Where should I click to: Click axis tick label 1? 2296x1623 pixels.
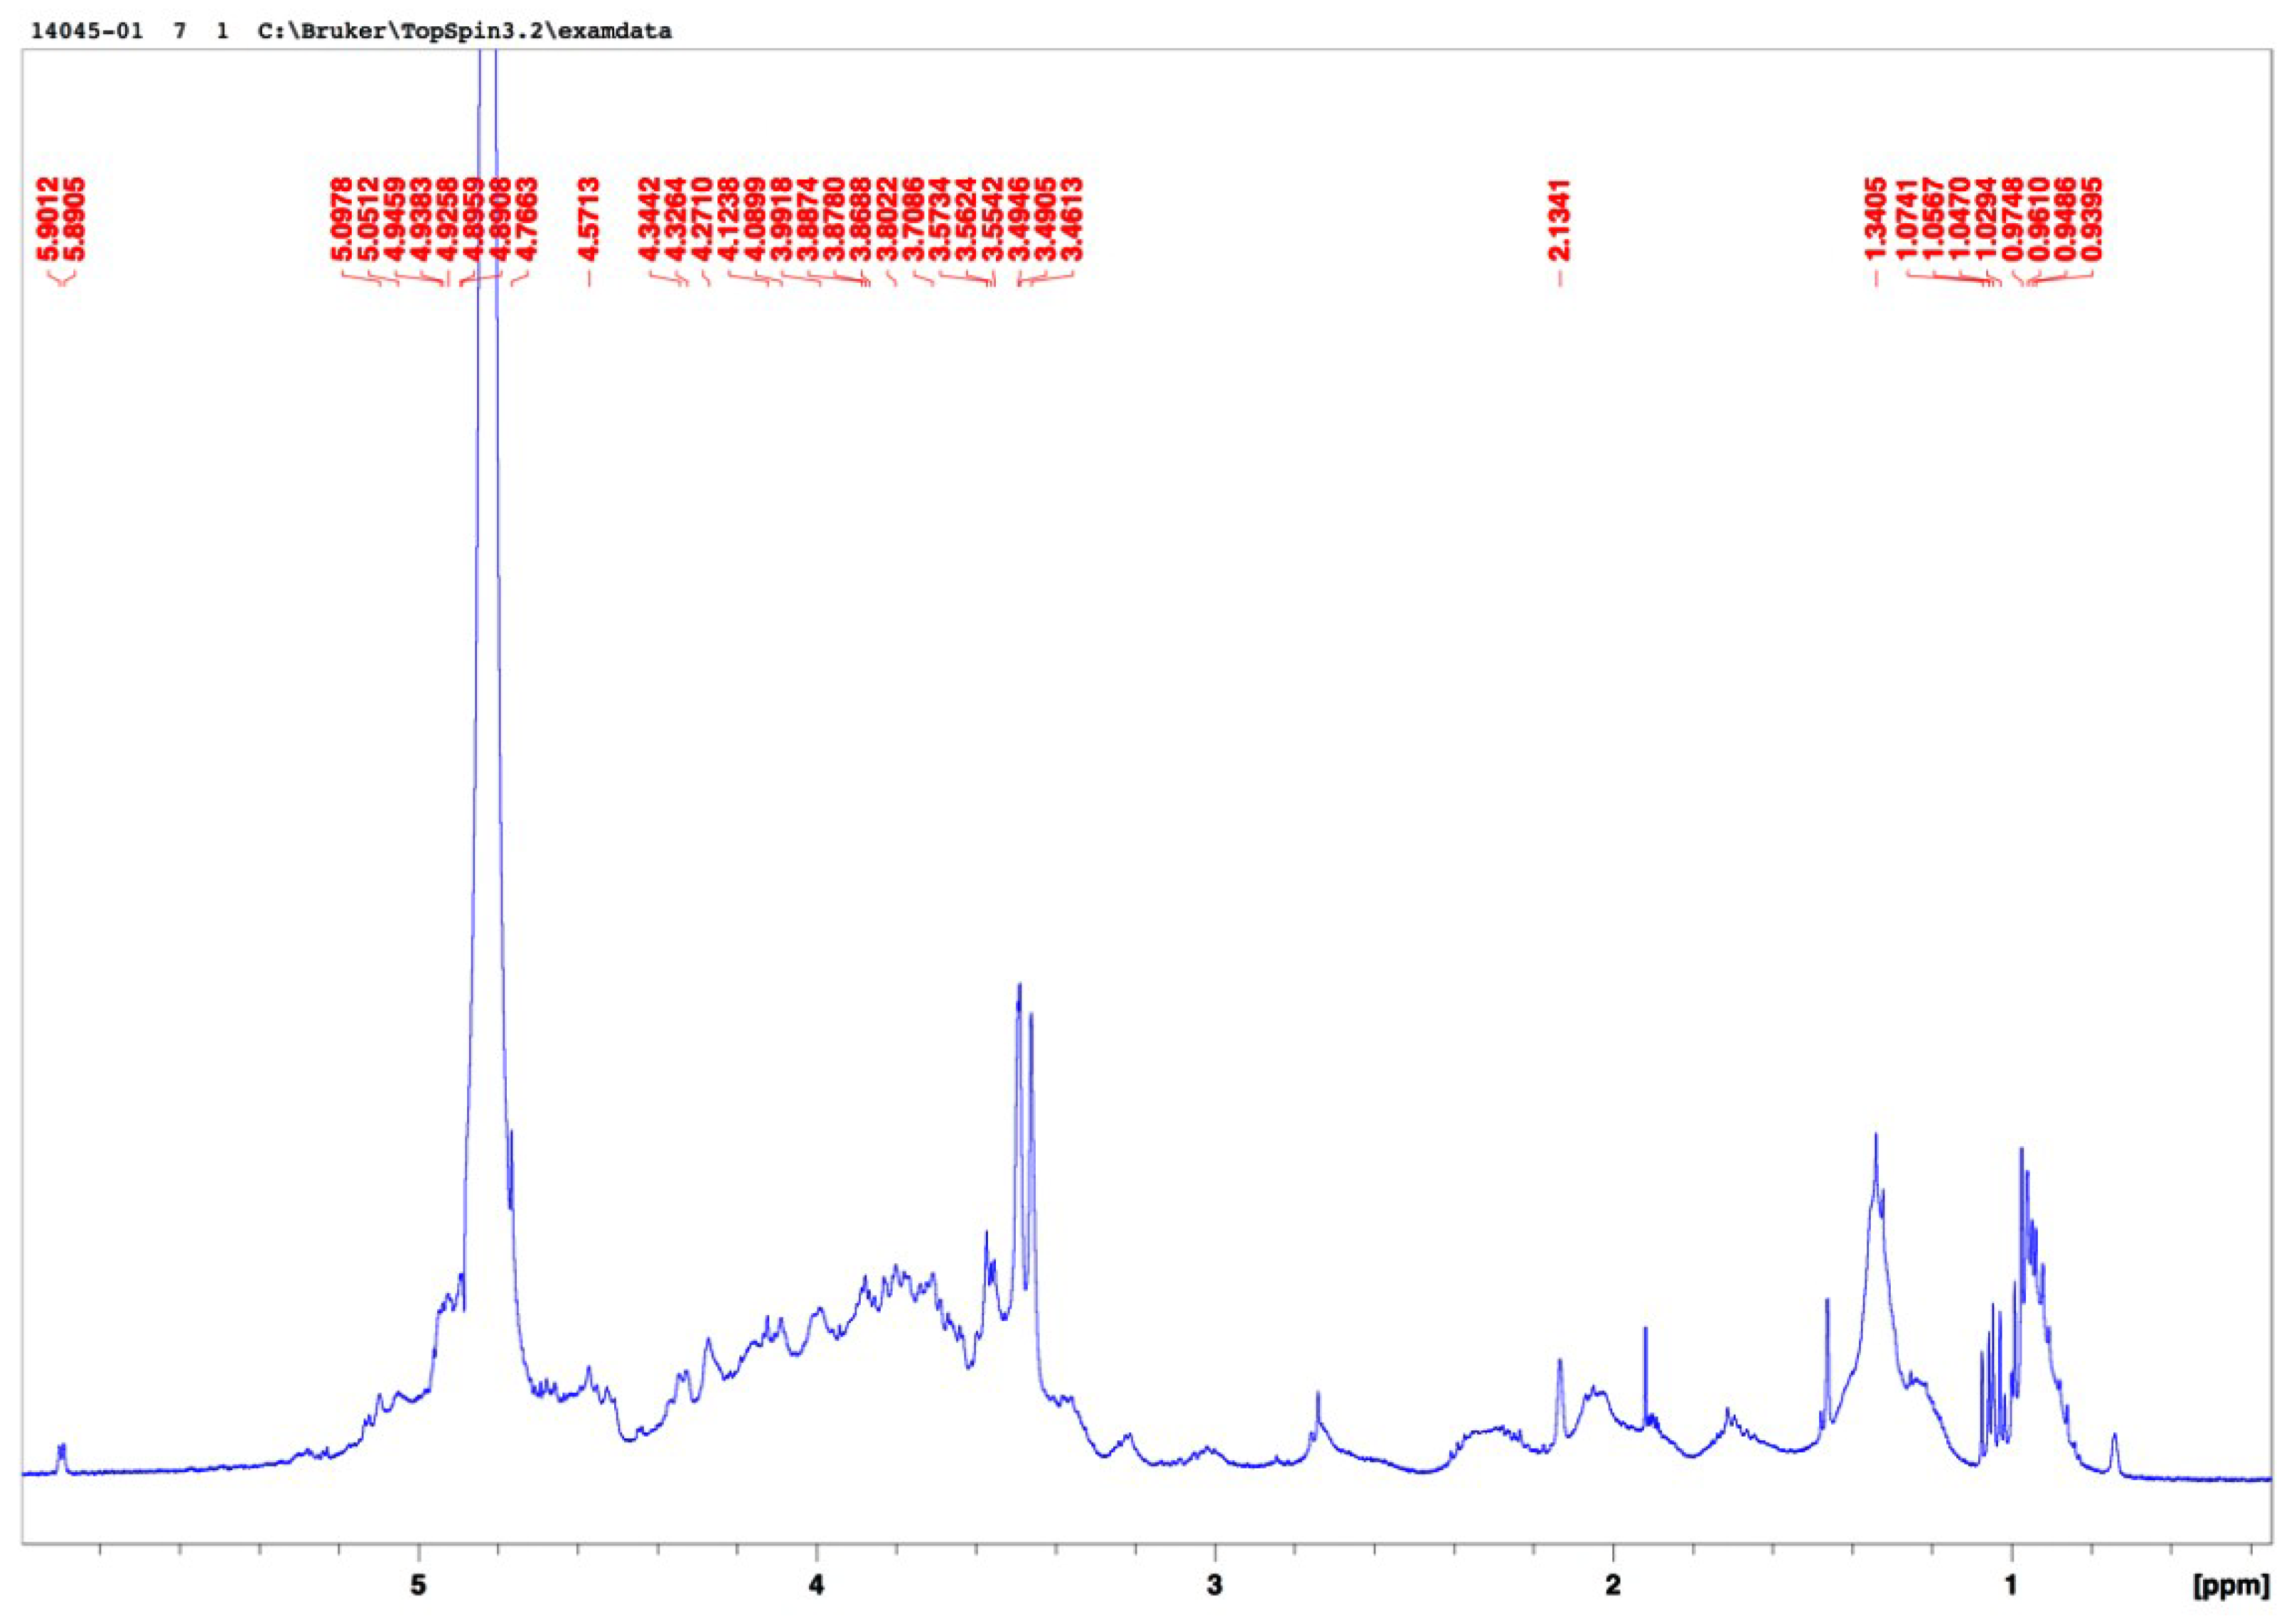(2011, 1585)
